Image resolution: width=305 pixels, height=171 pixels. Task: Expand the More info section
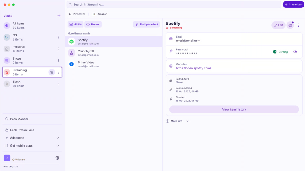click(x=177, y=121)
